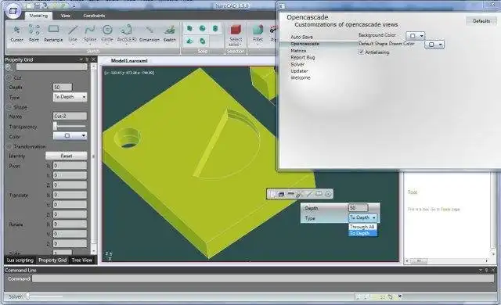Click the Transparency slider handle

(56, 126)
